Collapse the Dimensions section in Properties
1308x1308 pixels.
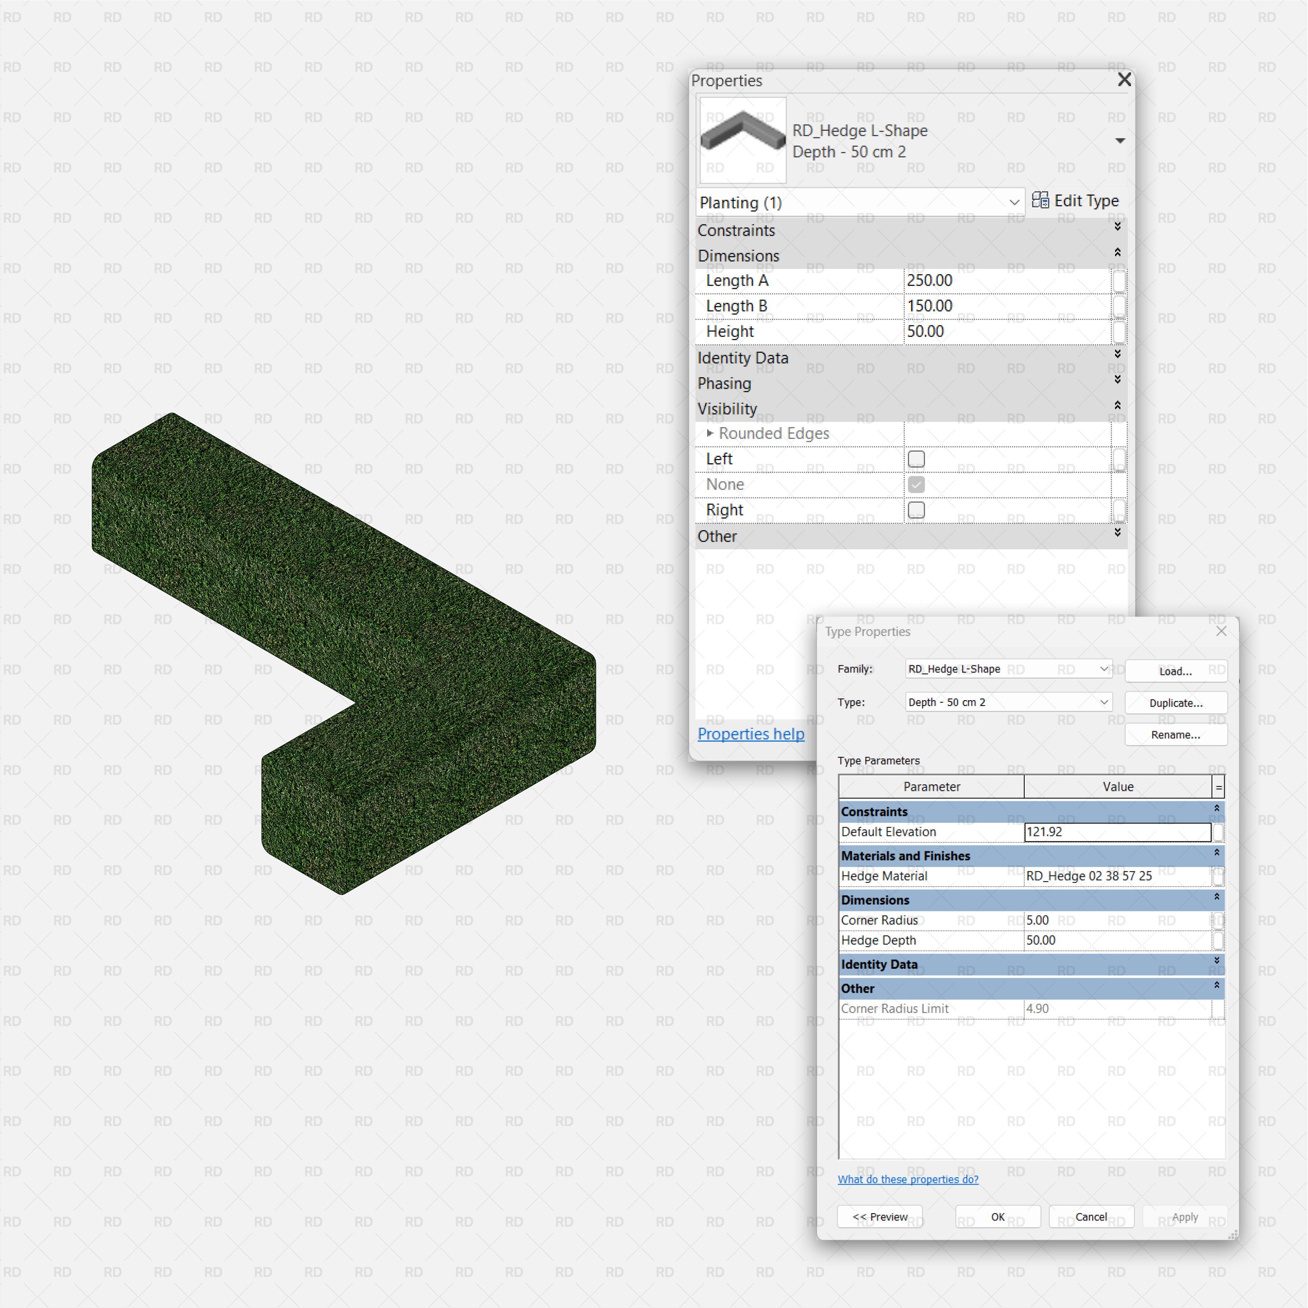[x=1117, y=253]
